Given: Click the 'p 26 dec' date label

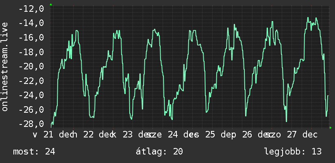Looking at the screenshot, I should tap(251, 135).
